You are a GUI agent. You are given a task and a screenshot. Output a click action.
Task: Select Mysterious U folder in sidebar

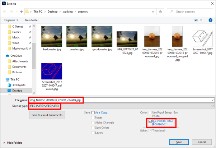tap(20, 48)
